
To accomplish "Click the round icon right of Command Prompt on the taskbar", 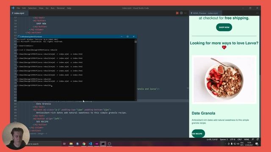I will tap(109, 144).
